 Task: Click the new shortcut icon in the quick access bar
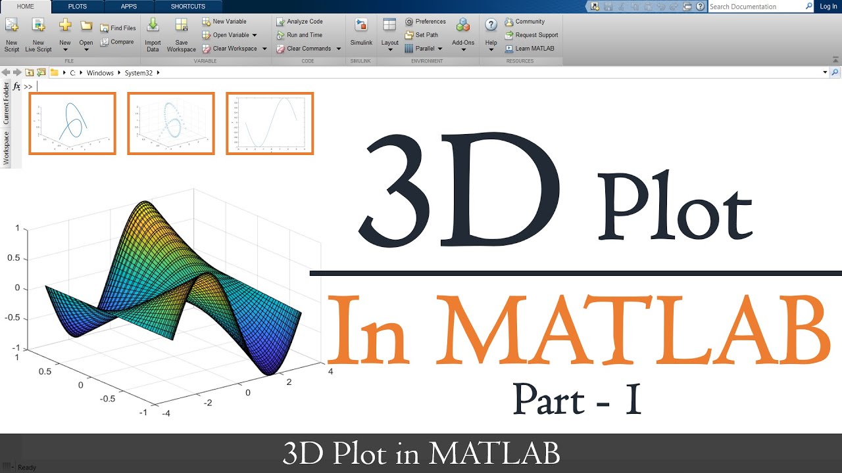click(x=595, y=7)
